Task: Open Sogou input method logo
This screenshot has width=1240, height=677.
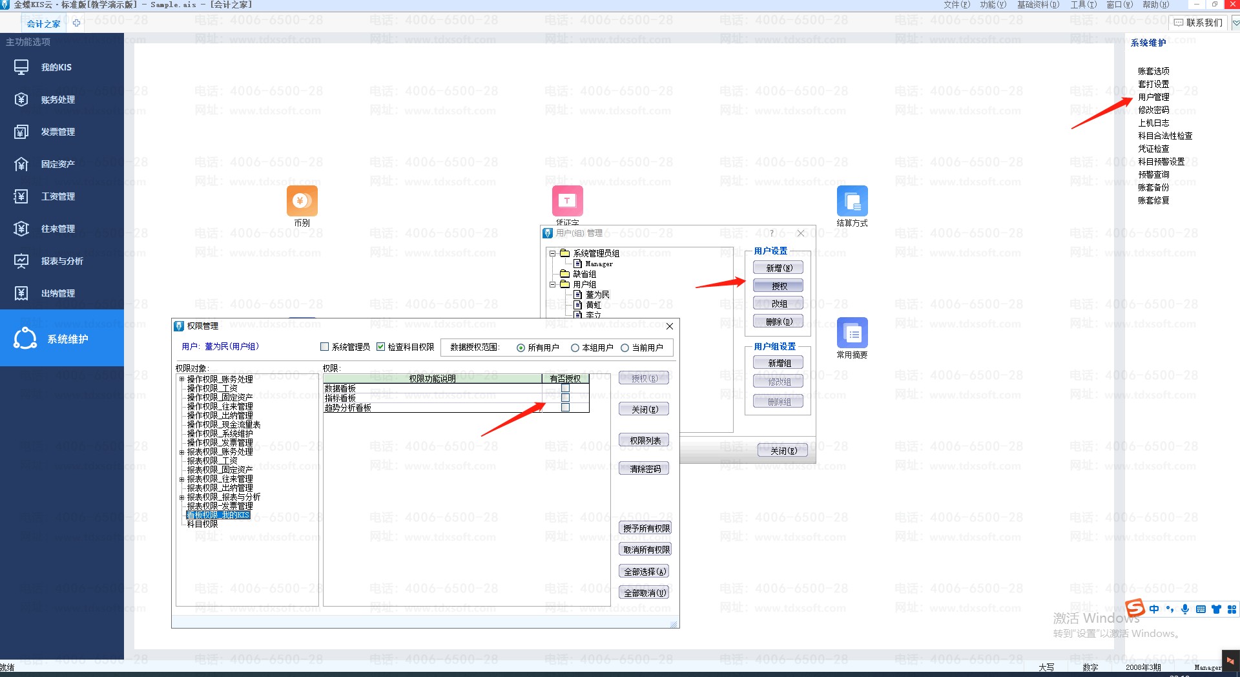Action: (x=1134, y=609)
